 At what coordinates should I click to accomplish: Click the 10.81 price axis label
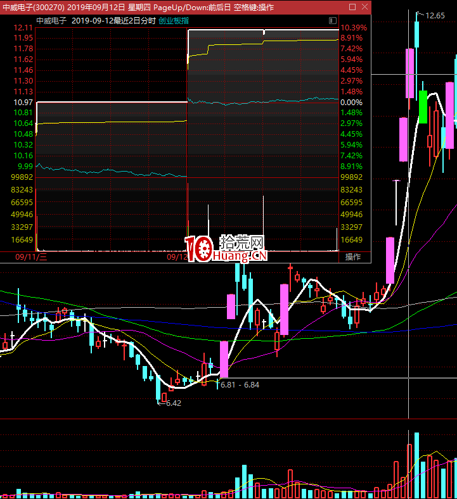pyautogui.click(x=23, y=113)
